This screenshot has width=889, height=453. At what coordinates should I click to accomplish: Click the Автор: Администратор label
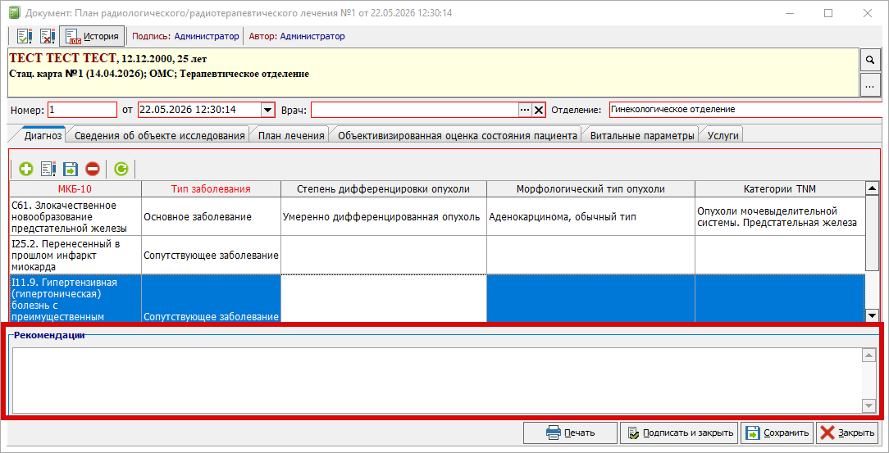tap(297, 37)
